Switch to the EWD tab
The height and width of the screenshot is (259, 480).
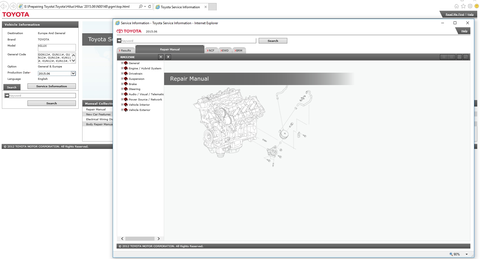pyautogui.click(x=225, y=51)
